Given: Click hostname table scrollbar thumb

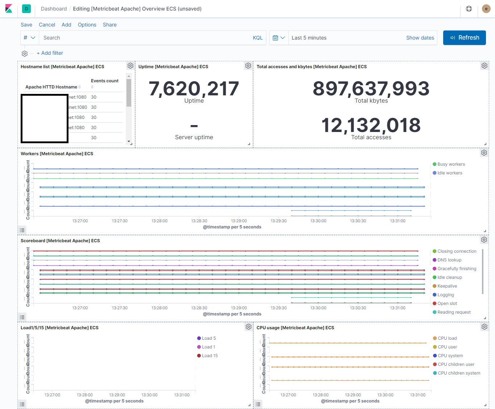Looking at the screenshot, I should click(x=129, y=93).
